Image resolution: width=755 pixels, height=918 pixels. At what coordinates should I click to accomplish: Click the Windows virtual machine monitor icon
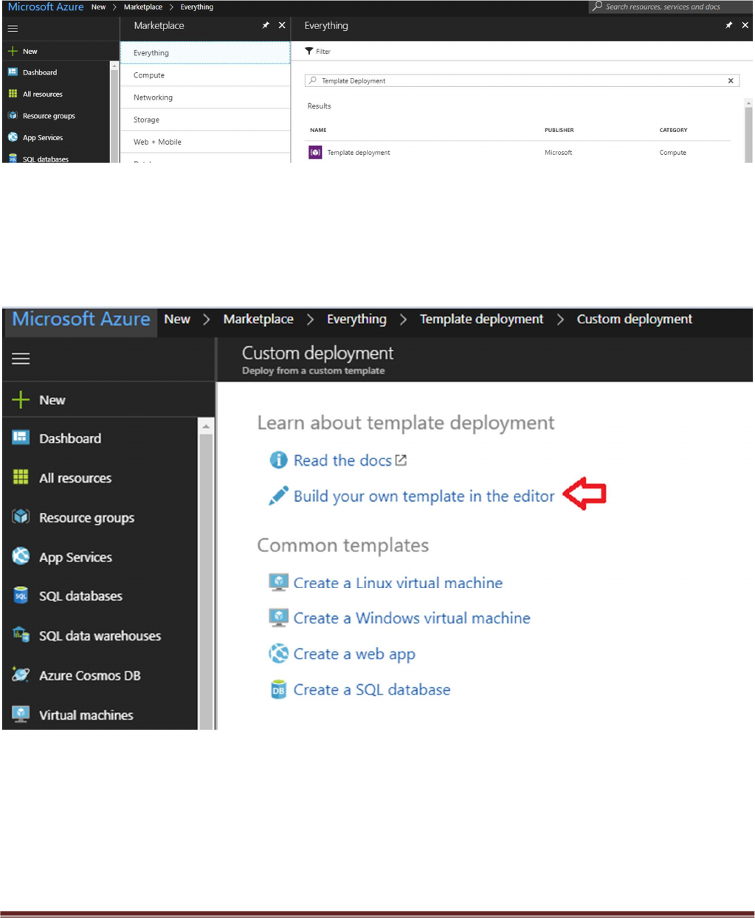(278, 618)
